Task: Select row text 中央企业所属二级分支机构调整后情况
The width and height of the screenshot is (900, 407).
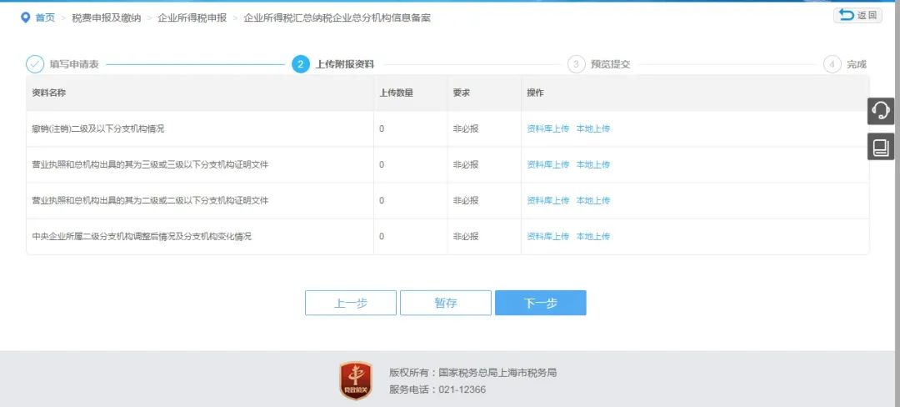Action: coord(142,237)
